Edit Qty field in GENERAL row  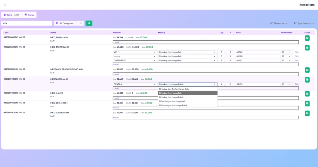click(221, 84)
